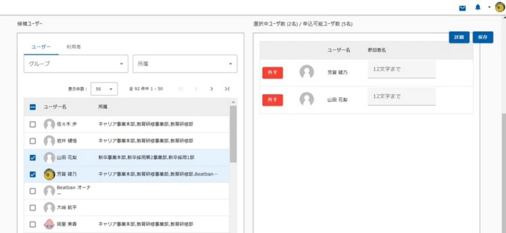
Task: Check the box for 大崎 航平
Action: 33,208
